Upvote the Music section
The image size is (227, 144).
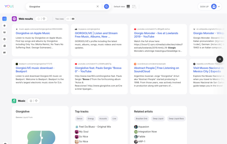(x=31, y=101)
